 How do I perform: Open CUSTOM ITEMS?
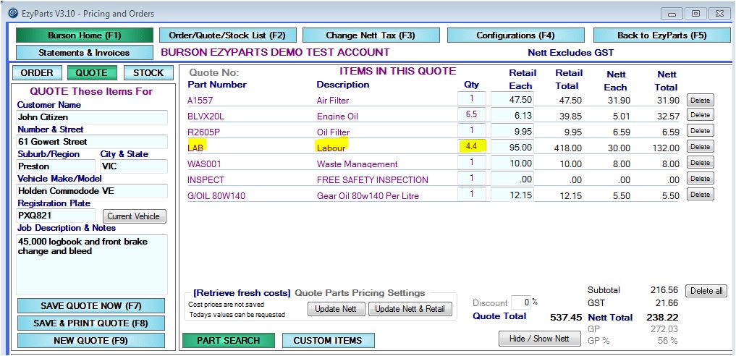coord(328,341)
